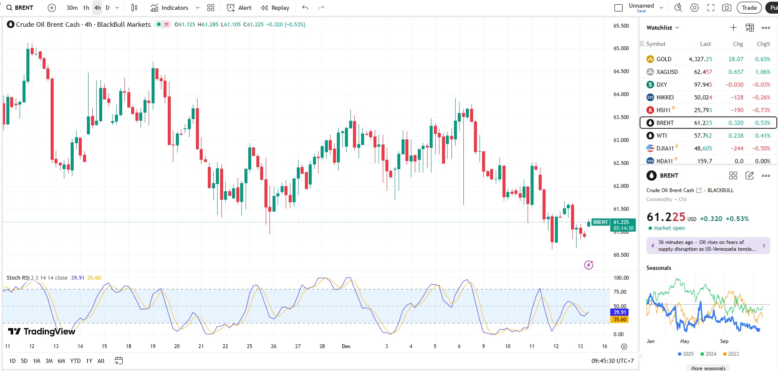This screenshot has height=371, width=778.
Task: Select the 3M date range
Action: (x=49, y=361)
